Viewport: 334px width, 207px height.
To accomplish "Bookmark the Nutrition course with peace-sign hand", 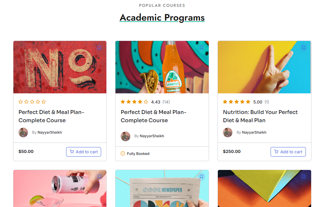I will (x=304, y=47).
